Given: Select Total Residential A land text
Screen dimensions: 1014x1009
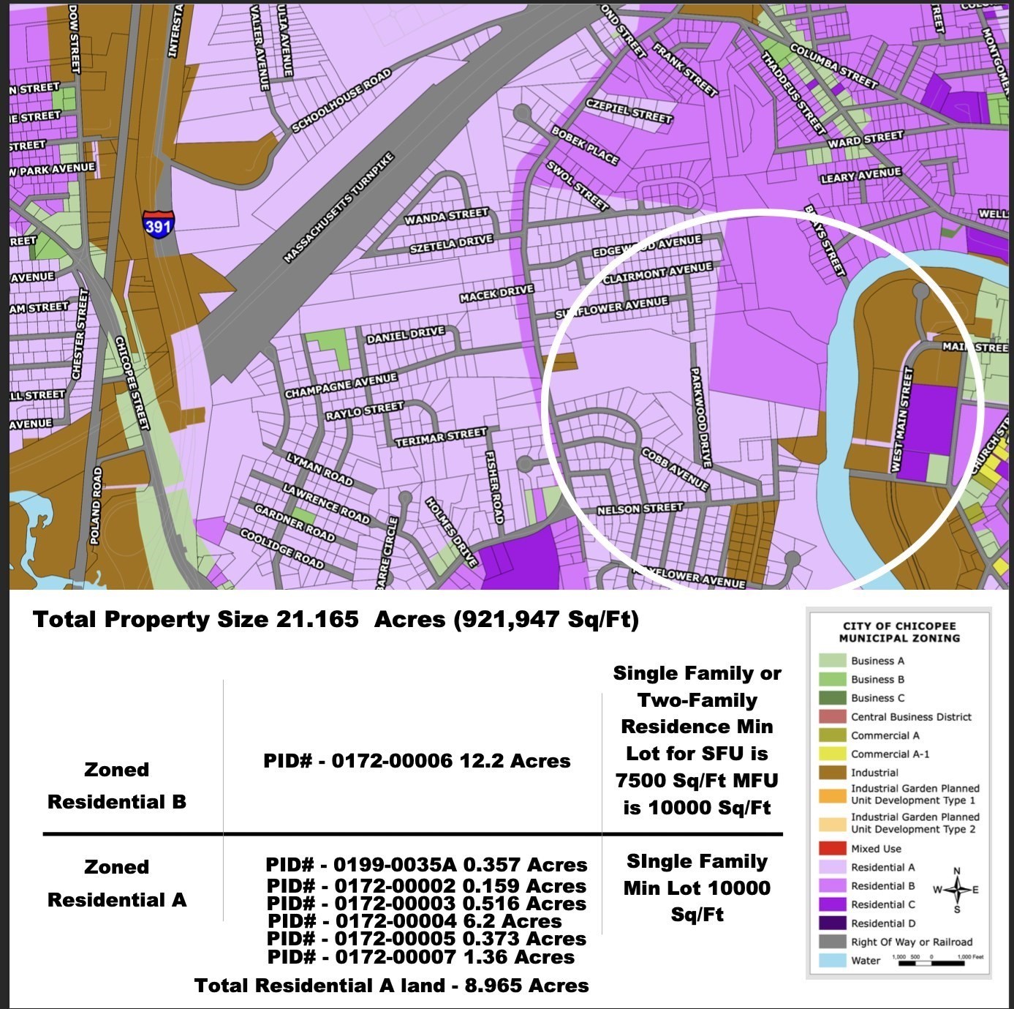Looking at the screenshot, I should pyautogui.click(x=392, y=985).
